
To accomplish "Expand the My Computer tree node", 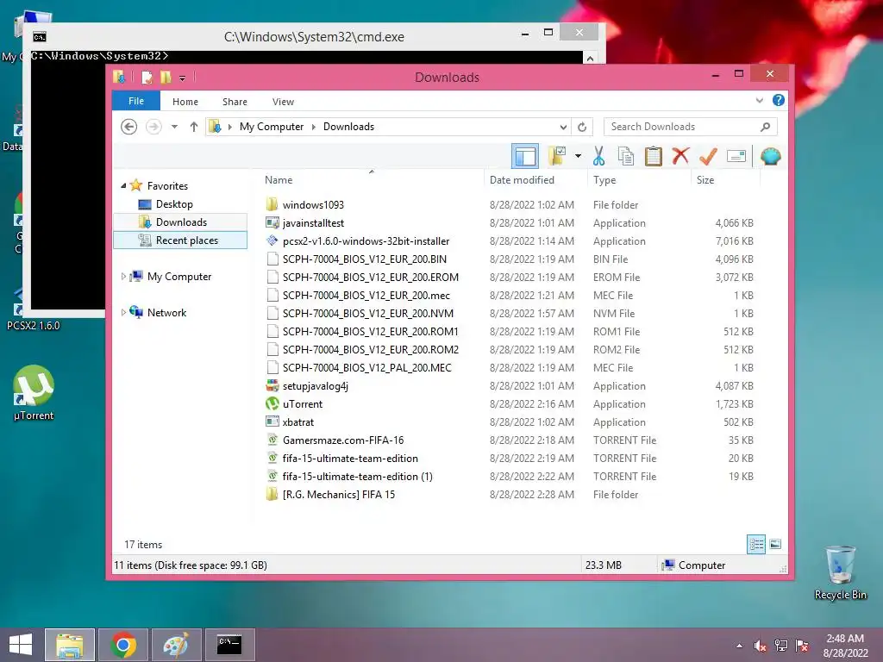I will point(123,277).
